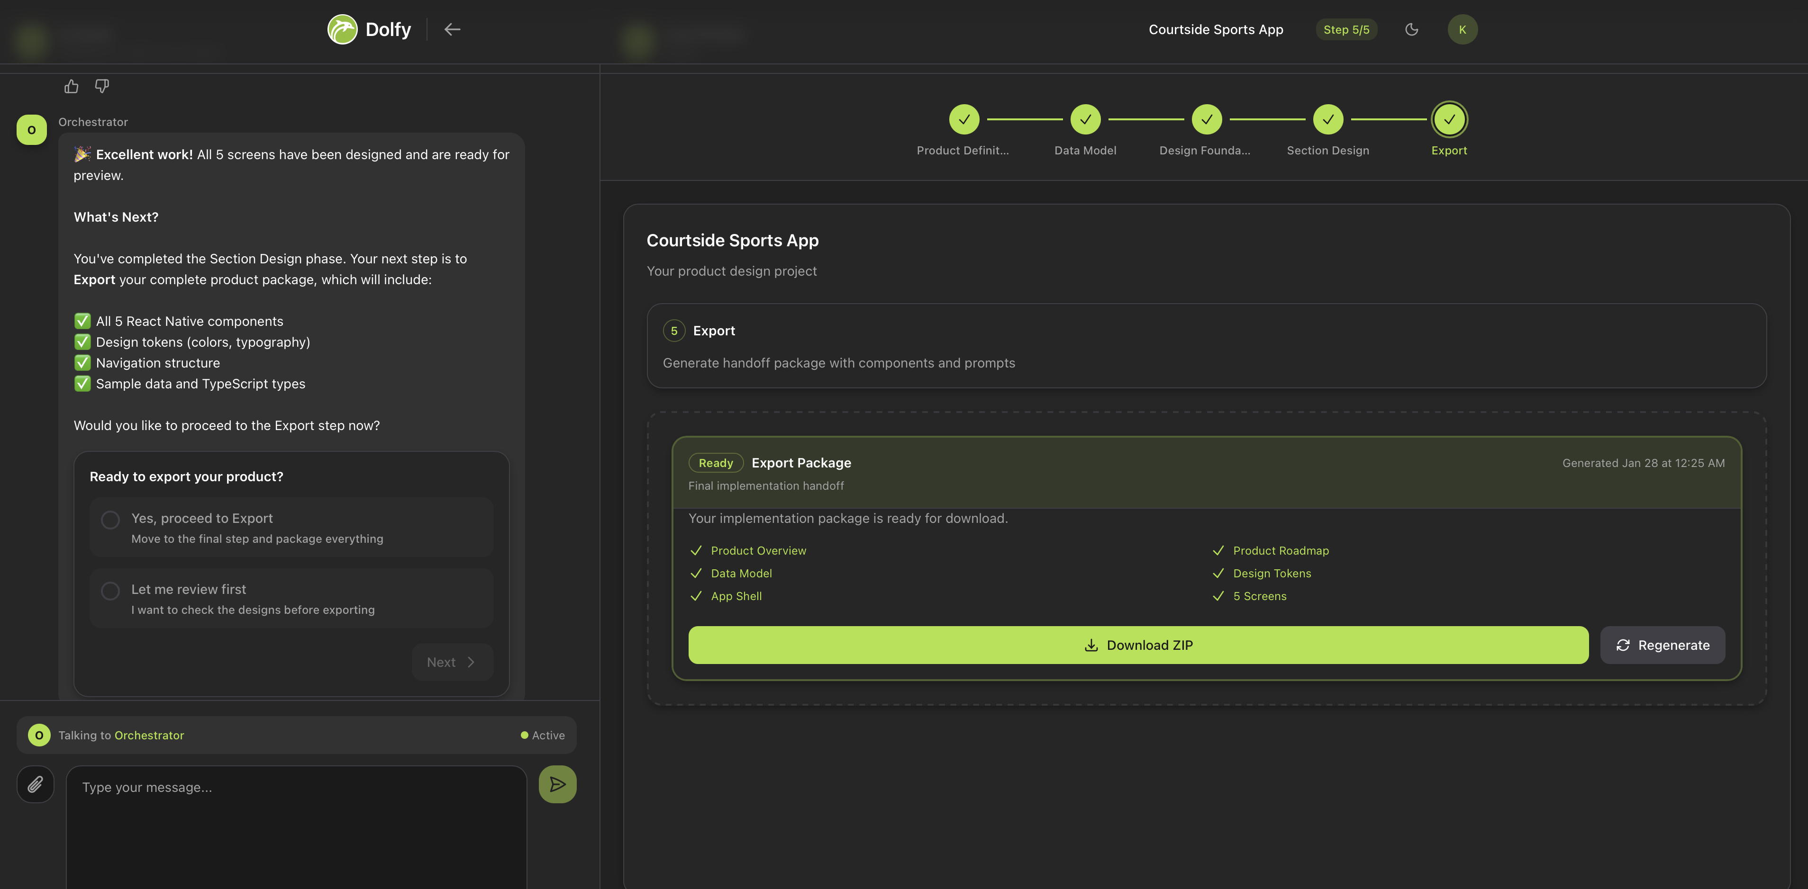Click the Next button in the export prompt

451,662
